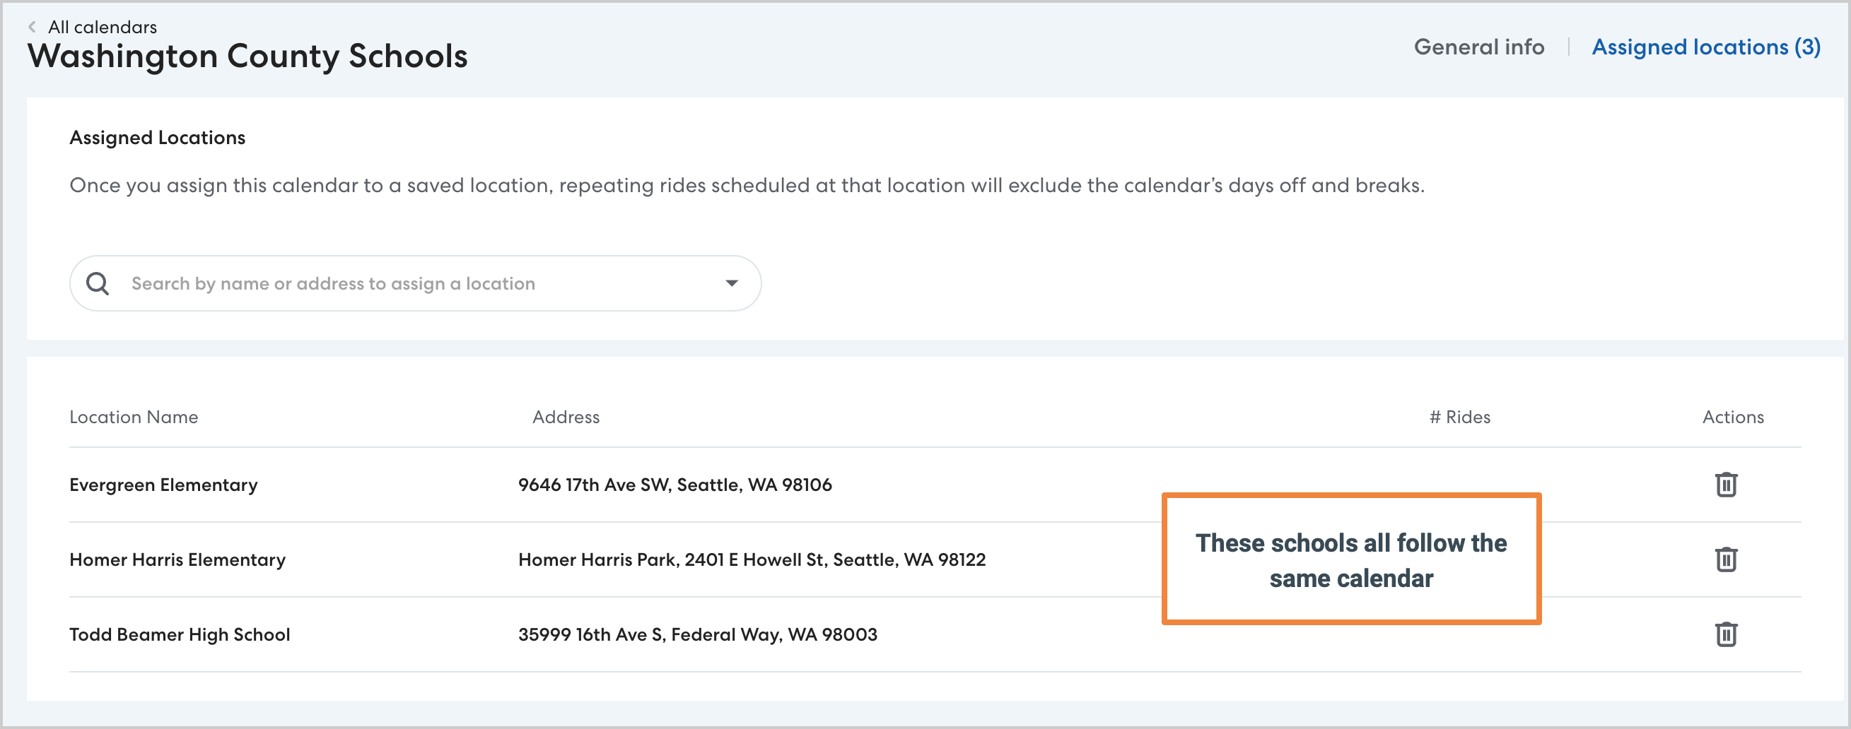Click the 9646 17th Ave SW address
Screen dimensions: 1851x729
(x=675, y=485)
